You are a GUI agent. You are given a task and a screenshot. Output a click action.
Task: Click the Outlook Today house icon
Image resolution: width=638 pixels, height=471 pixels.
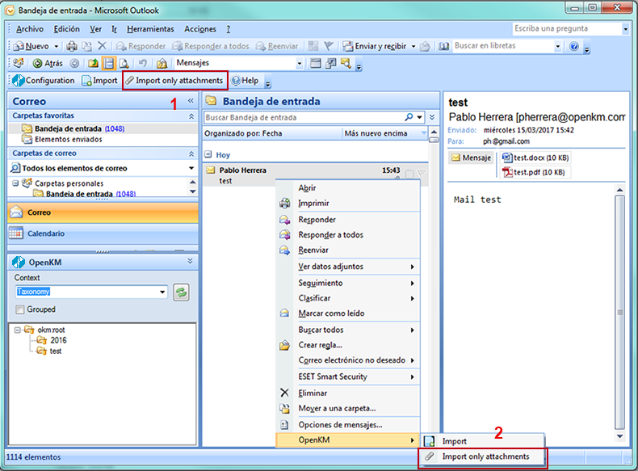pos(162,63)
